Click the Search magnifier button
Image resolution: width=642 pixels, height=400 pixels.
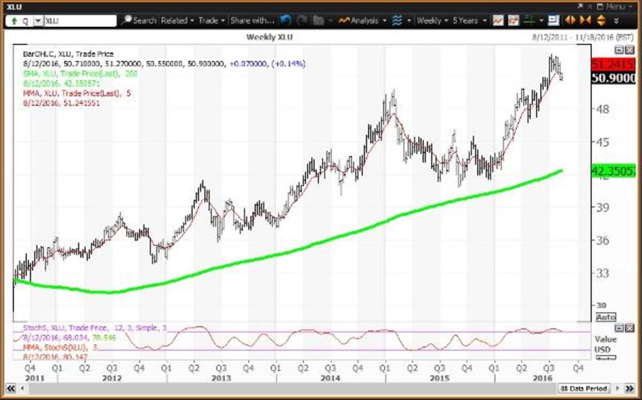139,21
